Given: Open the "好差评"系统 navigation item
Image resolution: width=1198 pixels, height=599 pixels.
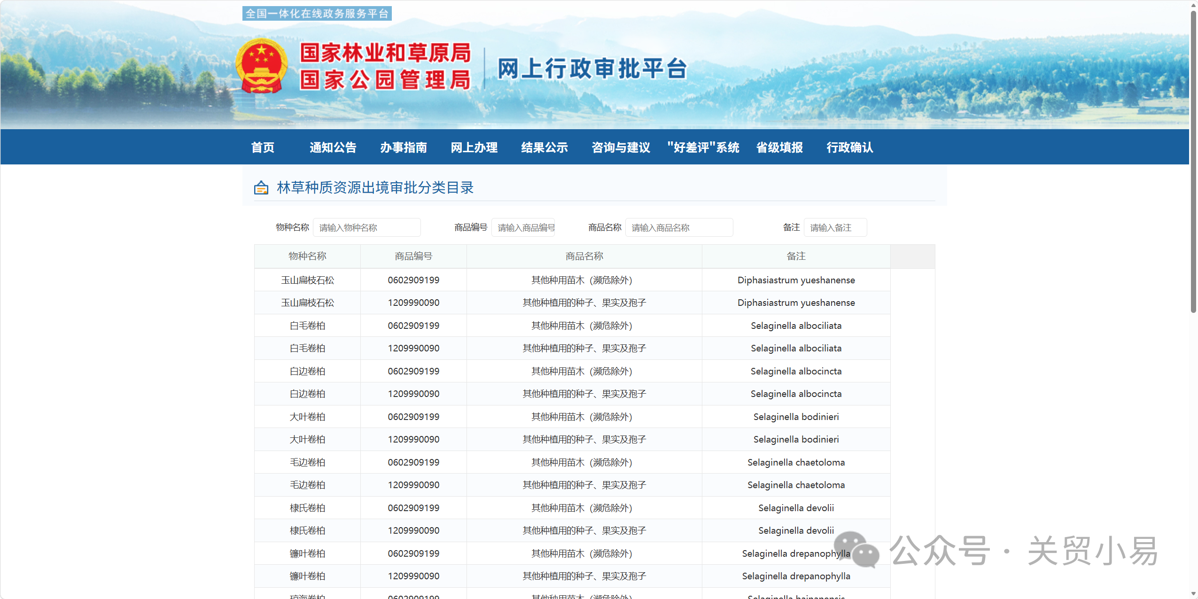Looking at the screenshot, I should (703, 148).
